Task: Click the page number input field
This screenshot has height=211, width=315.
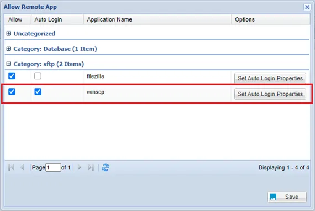Action: (53, 167)
